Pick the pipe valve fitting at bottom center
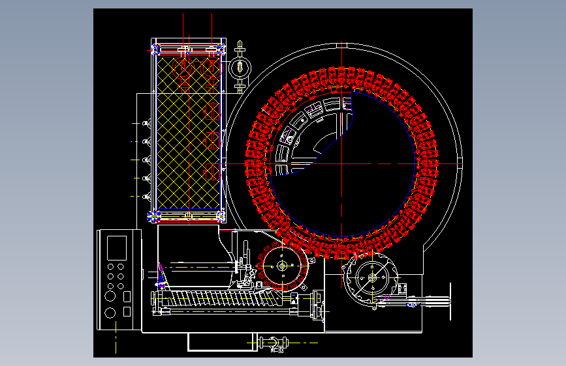The width and height of the screenshot is (566, 366). pos(274,343)
